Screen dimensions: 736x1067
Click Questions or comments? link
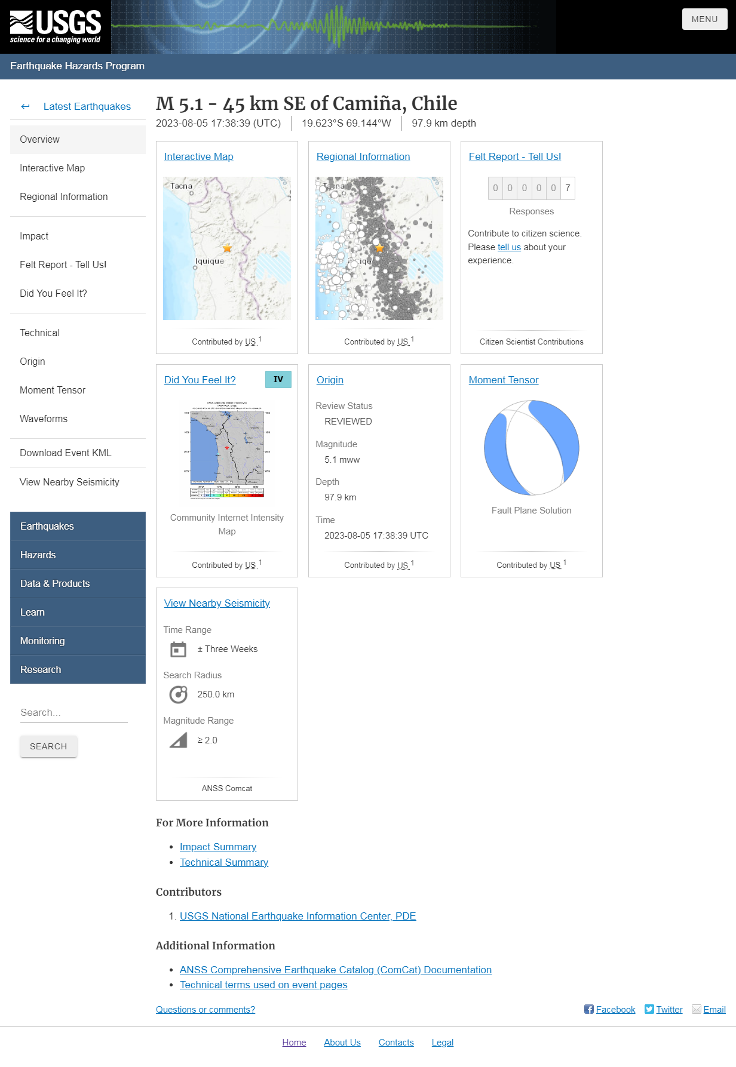pyautogui.click(x=206, y=1009)
